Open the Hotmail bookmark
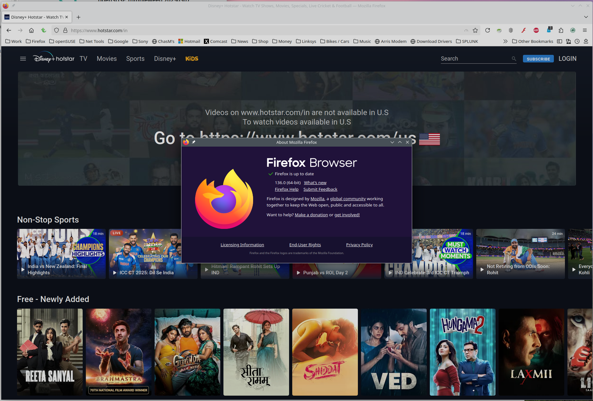 pyautogui.click(x=189, y=41)
